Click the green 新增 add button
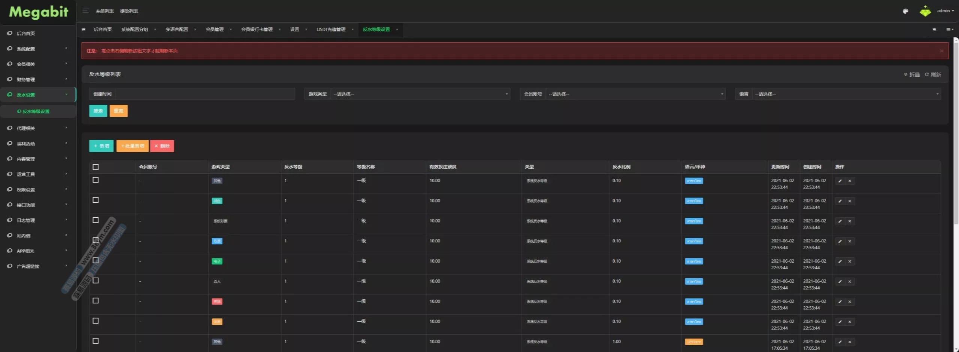 101,146
